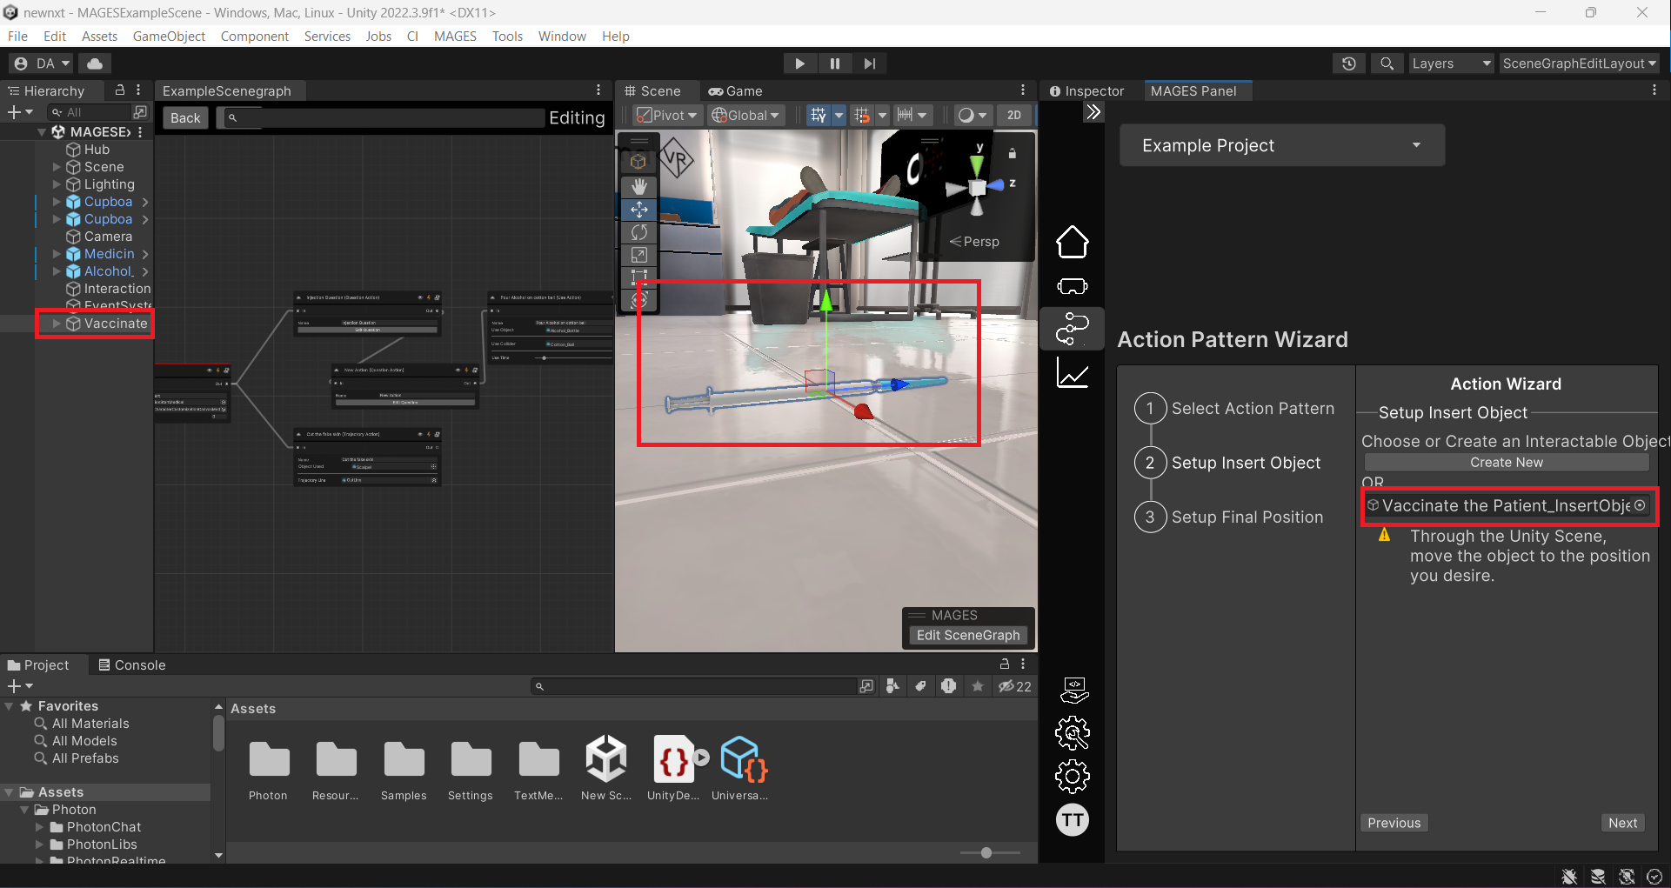Viewport: 1671px width, 888px height.
Task: Open the MAGES Panel home icon
Action: 1072,242
